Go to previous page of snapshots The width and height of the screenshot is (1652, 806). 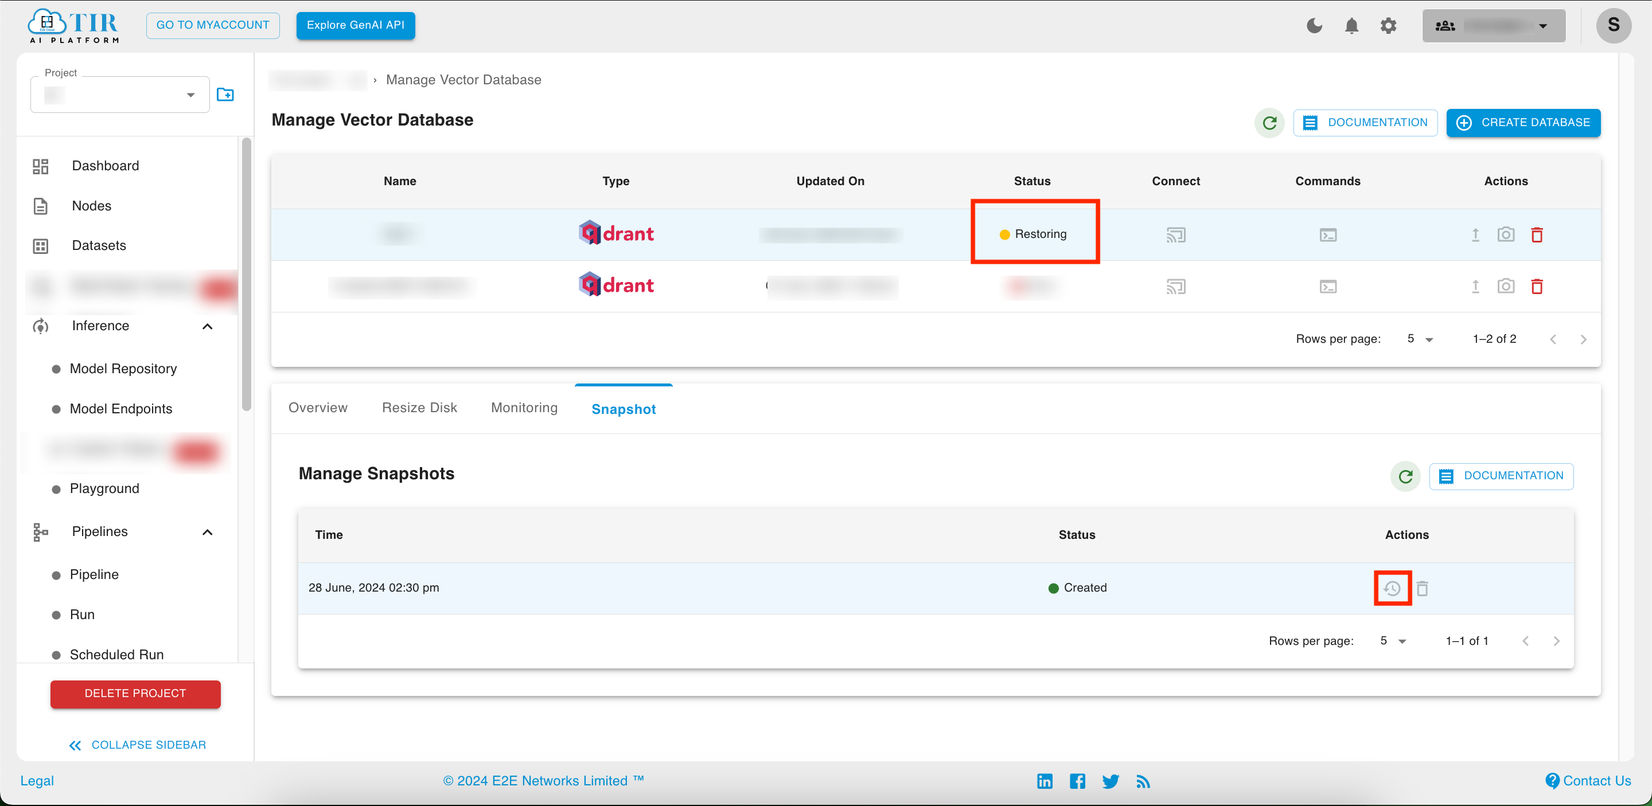[1526, 641]
